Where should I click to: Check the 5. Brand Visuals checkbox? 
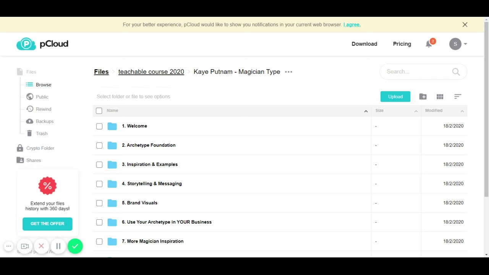pos(99,203)
